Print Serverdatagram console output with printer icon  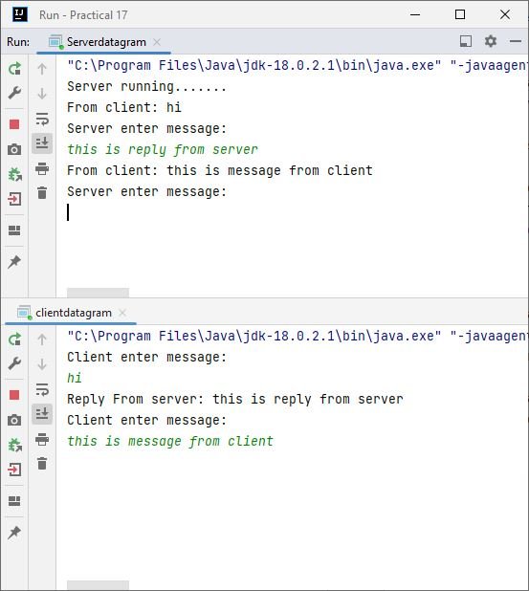pyautogui.click(x=42, y=168)
